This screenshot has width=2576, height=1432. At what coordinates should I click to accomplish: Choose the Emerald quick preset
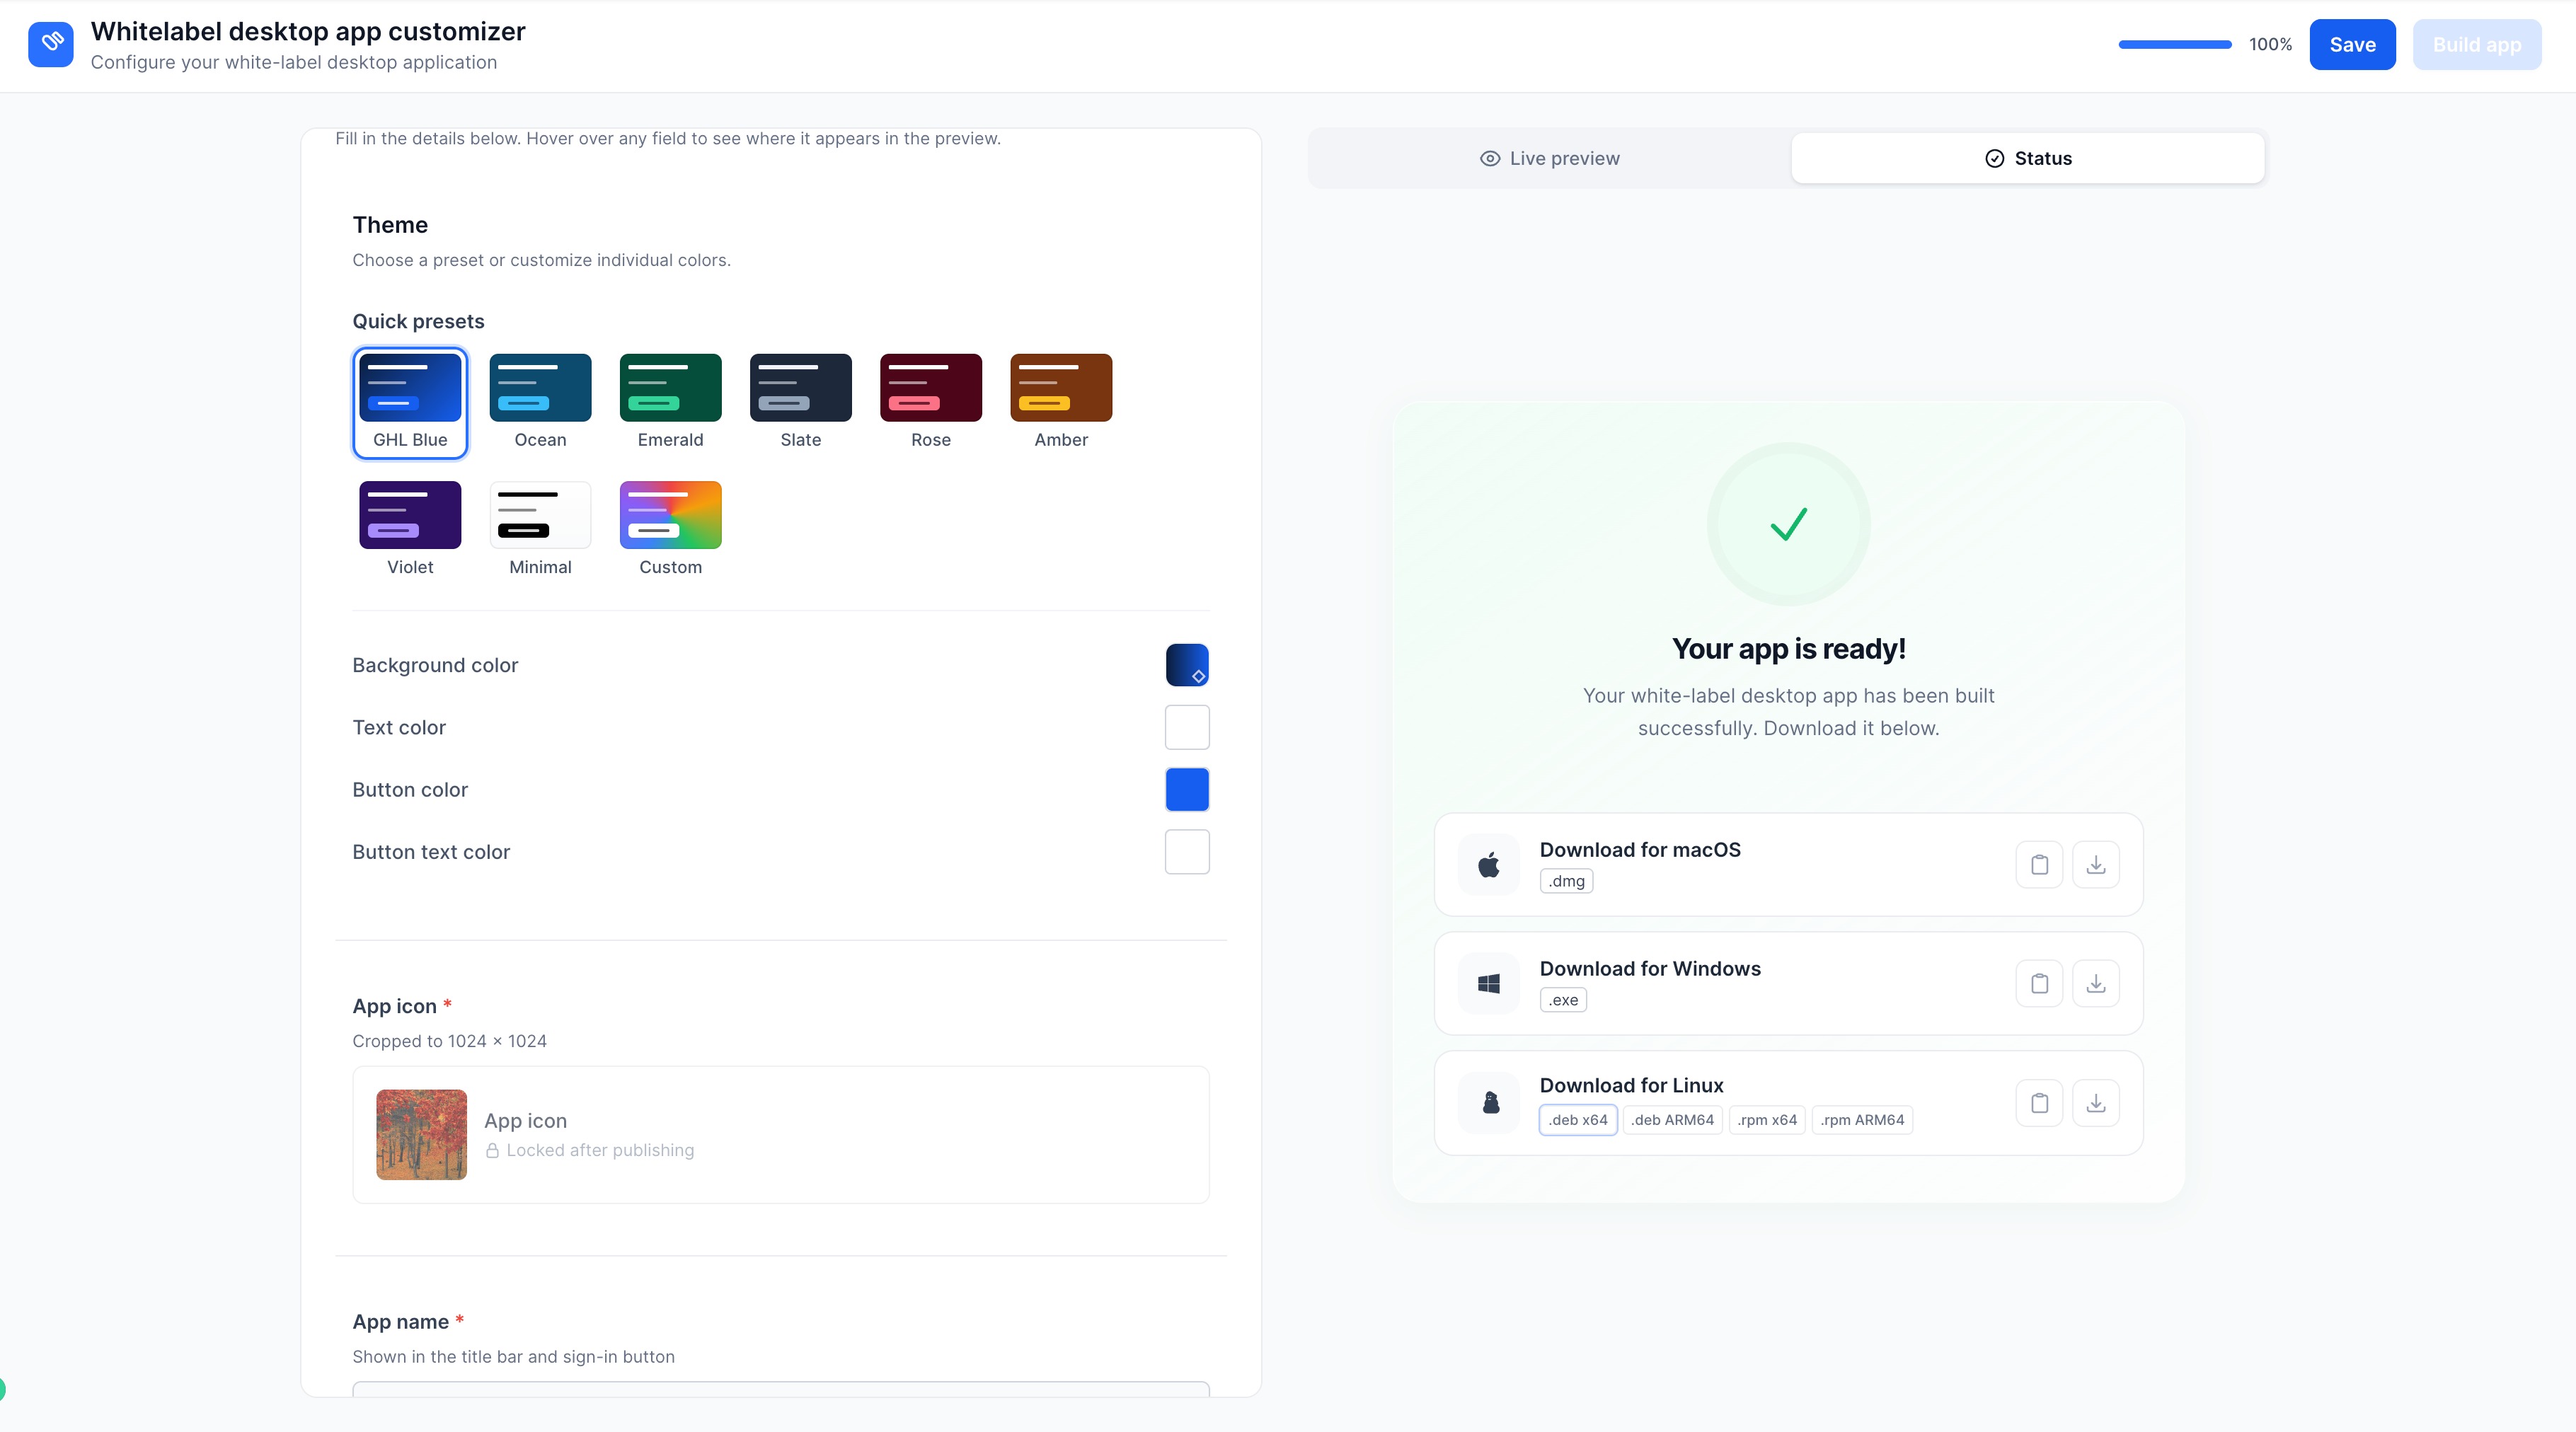coord(670,388)
